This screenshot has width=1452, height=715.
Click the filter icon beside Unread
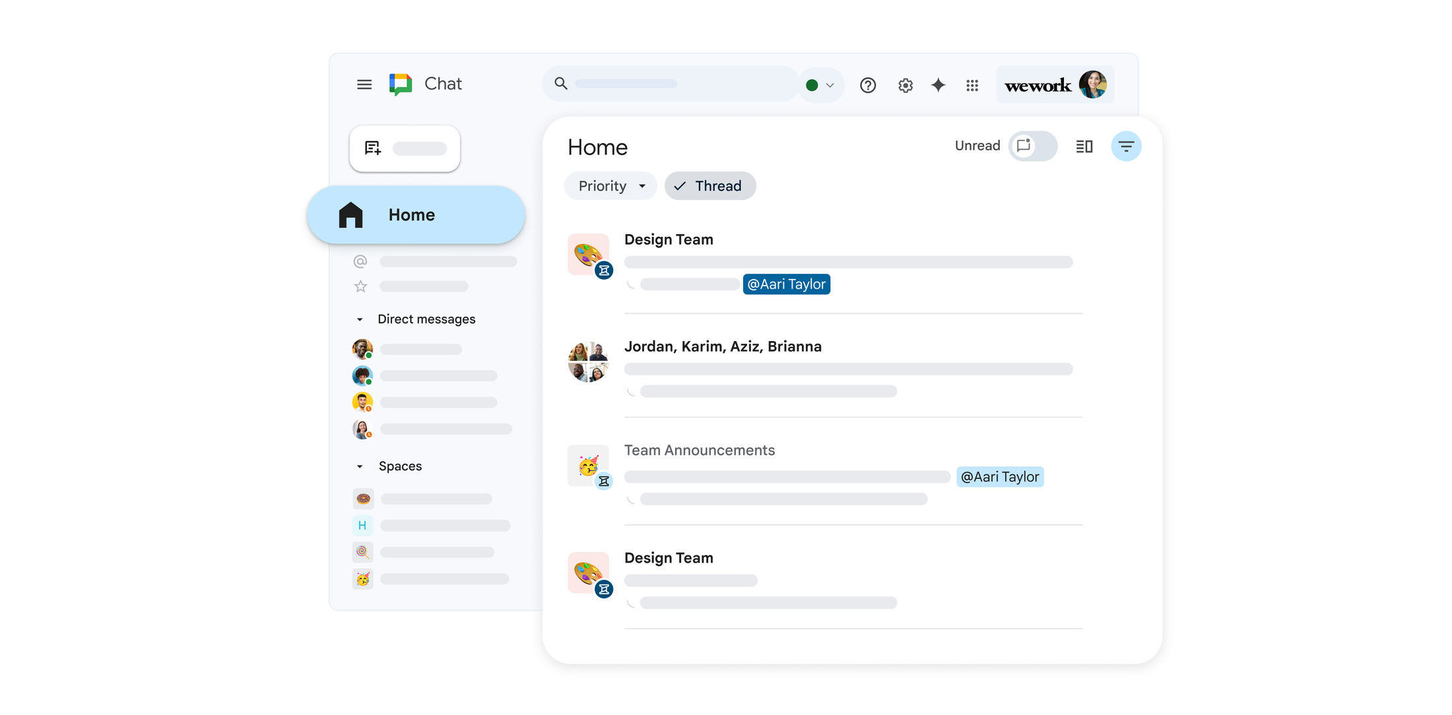(x=1126, y=146)
